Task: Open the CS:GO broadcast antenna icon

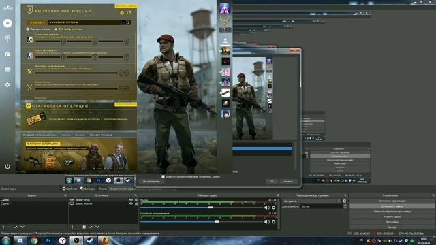Action: pyautogui.click(x=7, y=38)
